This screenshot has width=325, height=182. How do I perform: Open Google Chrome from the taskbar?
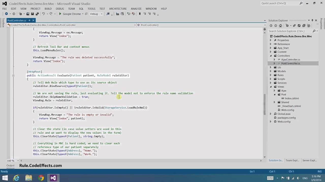click(41, 178)
